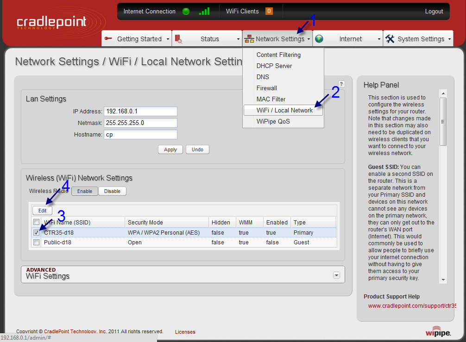
Task: Choose WiFi / Local Network menu item
Action: pos(283,110)
